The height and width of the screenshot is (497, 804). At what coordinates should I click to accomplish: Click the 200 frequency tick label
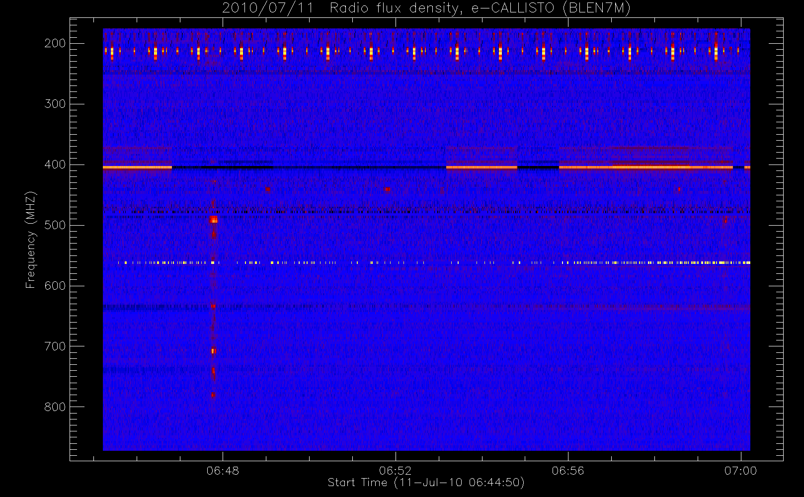point(55,43)
